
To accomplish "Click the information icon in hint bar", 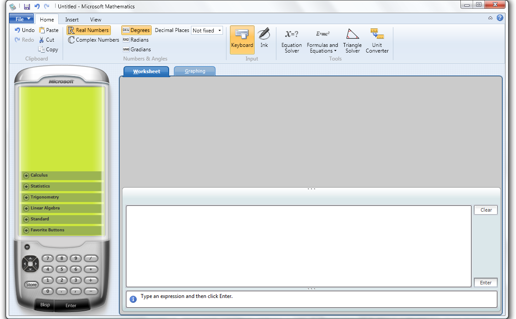I will pyautogui.click(x=133, y=299).
